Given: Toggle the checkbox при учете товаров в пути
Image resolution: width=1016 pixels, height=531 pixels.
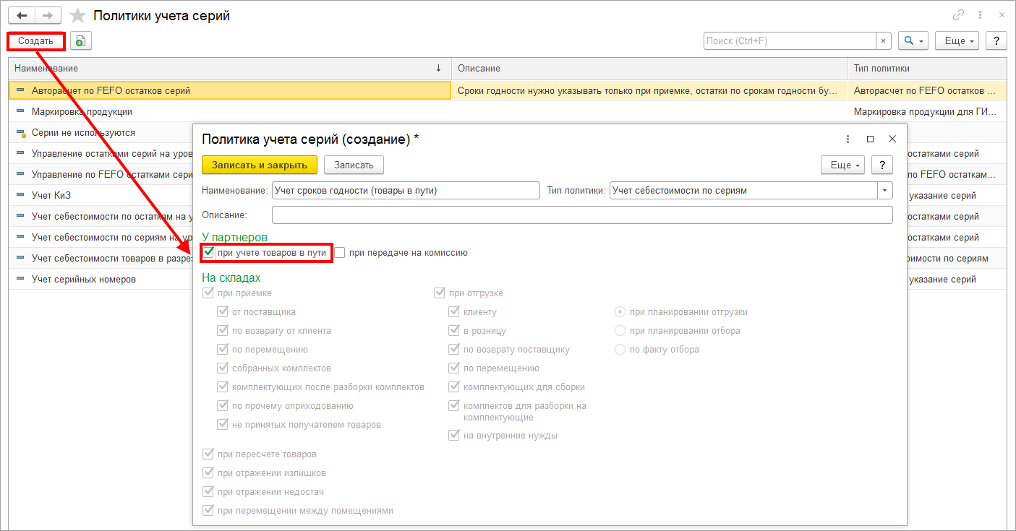Looking at the screenshot, I should (x=209, y=253).
